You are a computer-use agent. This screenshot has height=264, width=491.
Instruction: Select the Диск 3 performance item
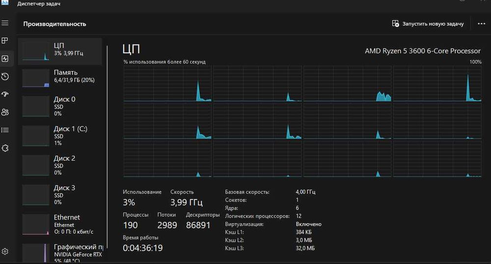60,194
